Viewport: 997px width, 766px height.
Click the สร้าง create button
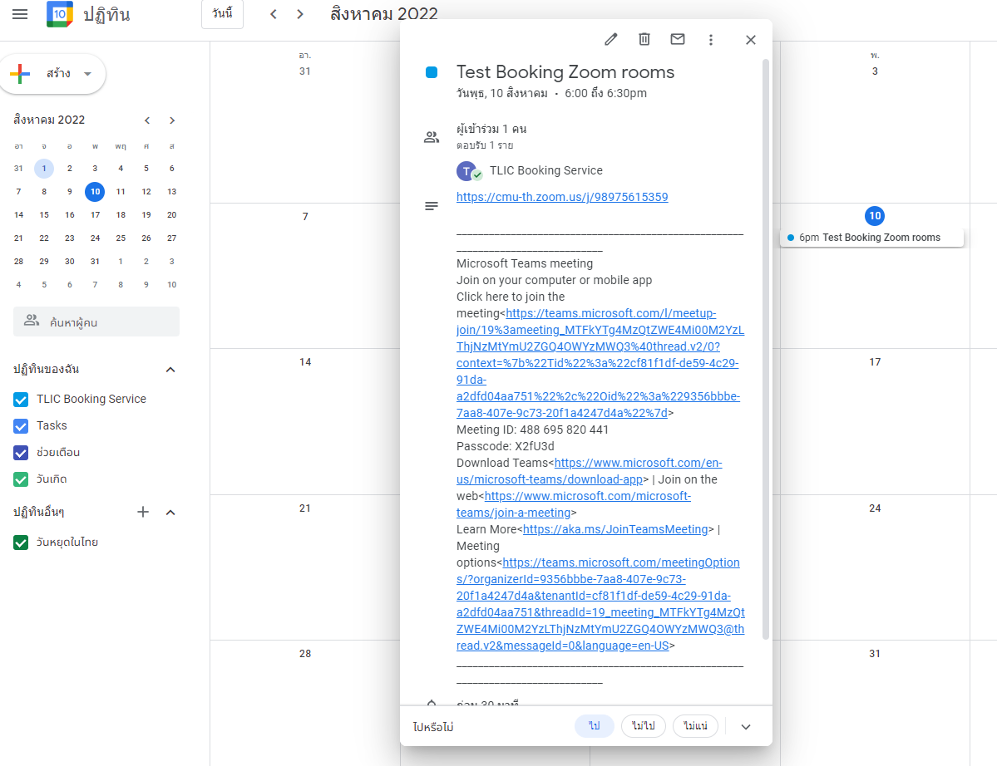pos(52,74)
